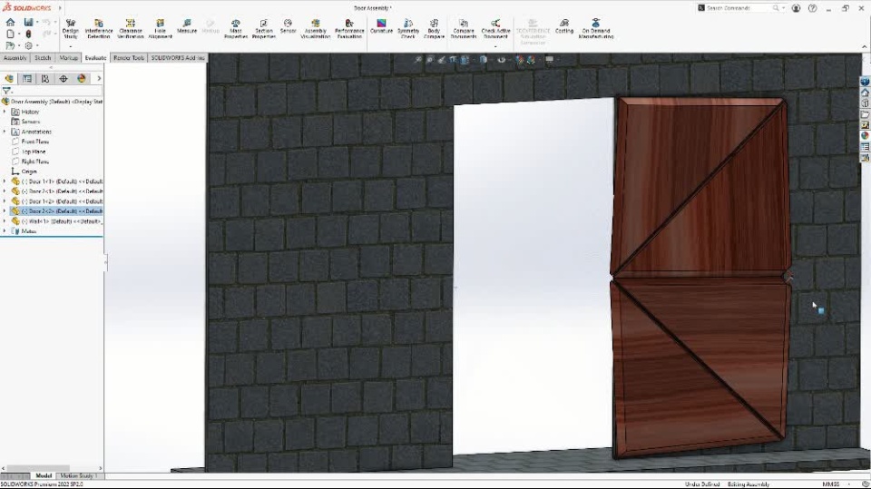Image resolution: width=871 pixels, height=489 pixels.
Task: Open the Motion Study 1 tab
Action: (78, 476)
